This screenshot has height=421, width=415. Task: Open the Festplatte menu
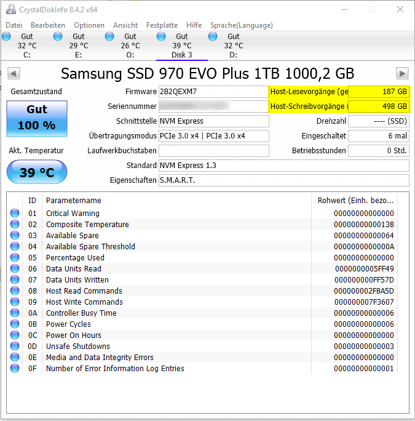[x=162, y=25]
